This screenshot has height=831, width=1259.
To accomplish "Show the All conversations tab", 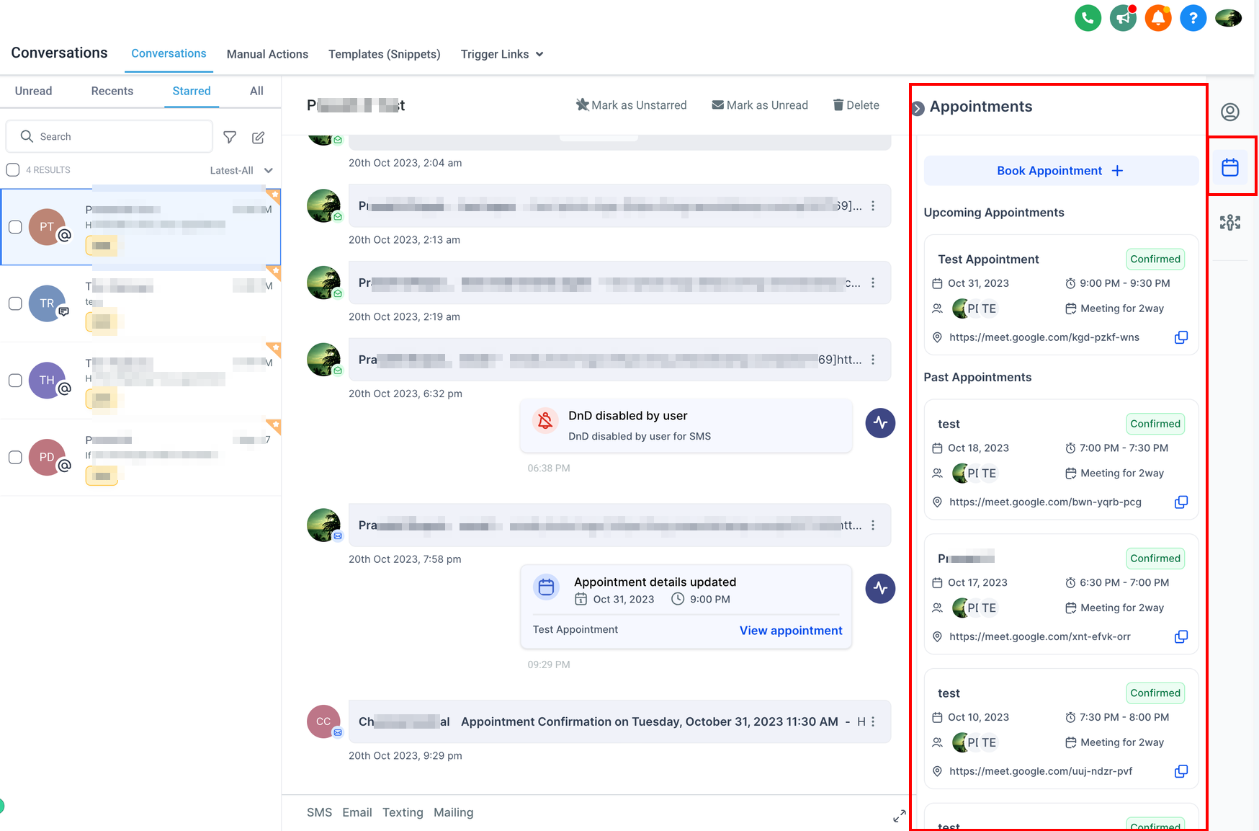I will (256, 91).
